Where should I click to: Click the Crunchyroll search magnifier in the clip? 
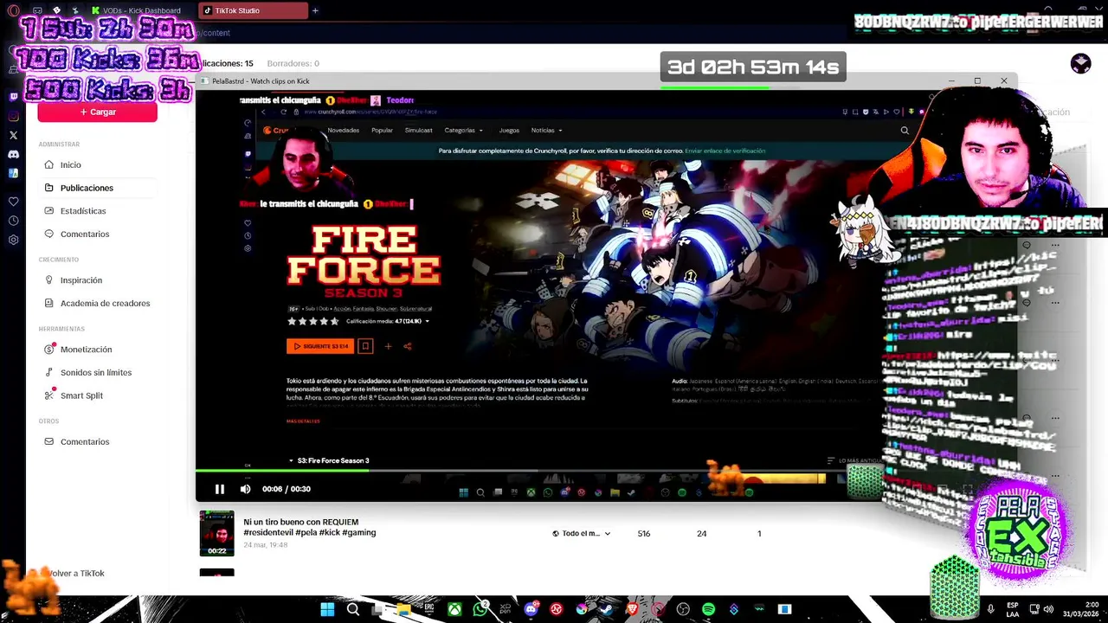[905, 131]
